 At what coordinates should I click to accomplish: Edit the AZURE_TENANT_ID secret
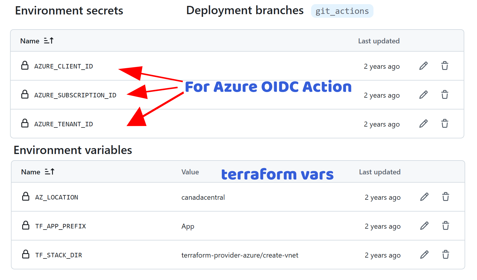point(423,124)
